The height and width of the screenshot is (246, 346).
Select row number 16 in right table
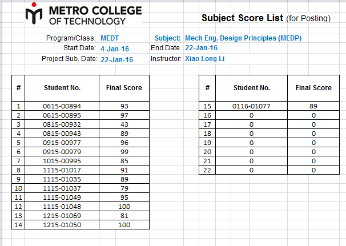pyautogui.click(x=207, y=115)
